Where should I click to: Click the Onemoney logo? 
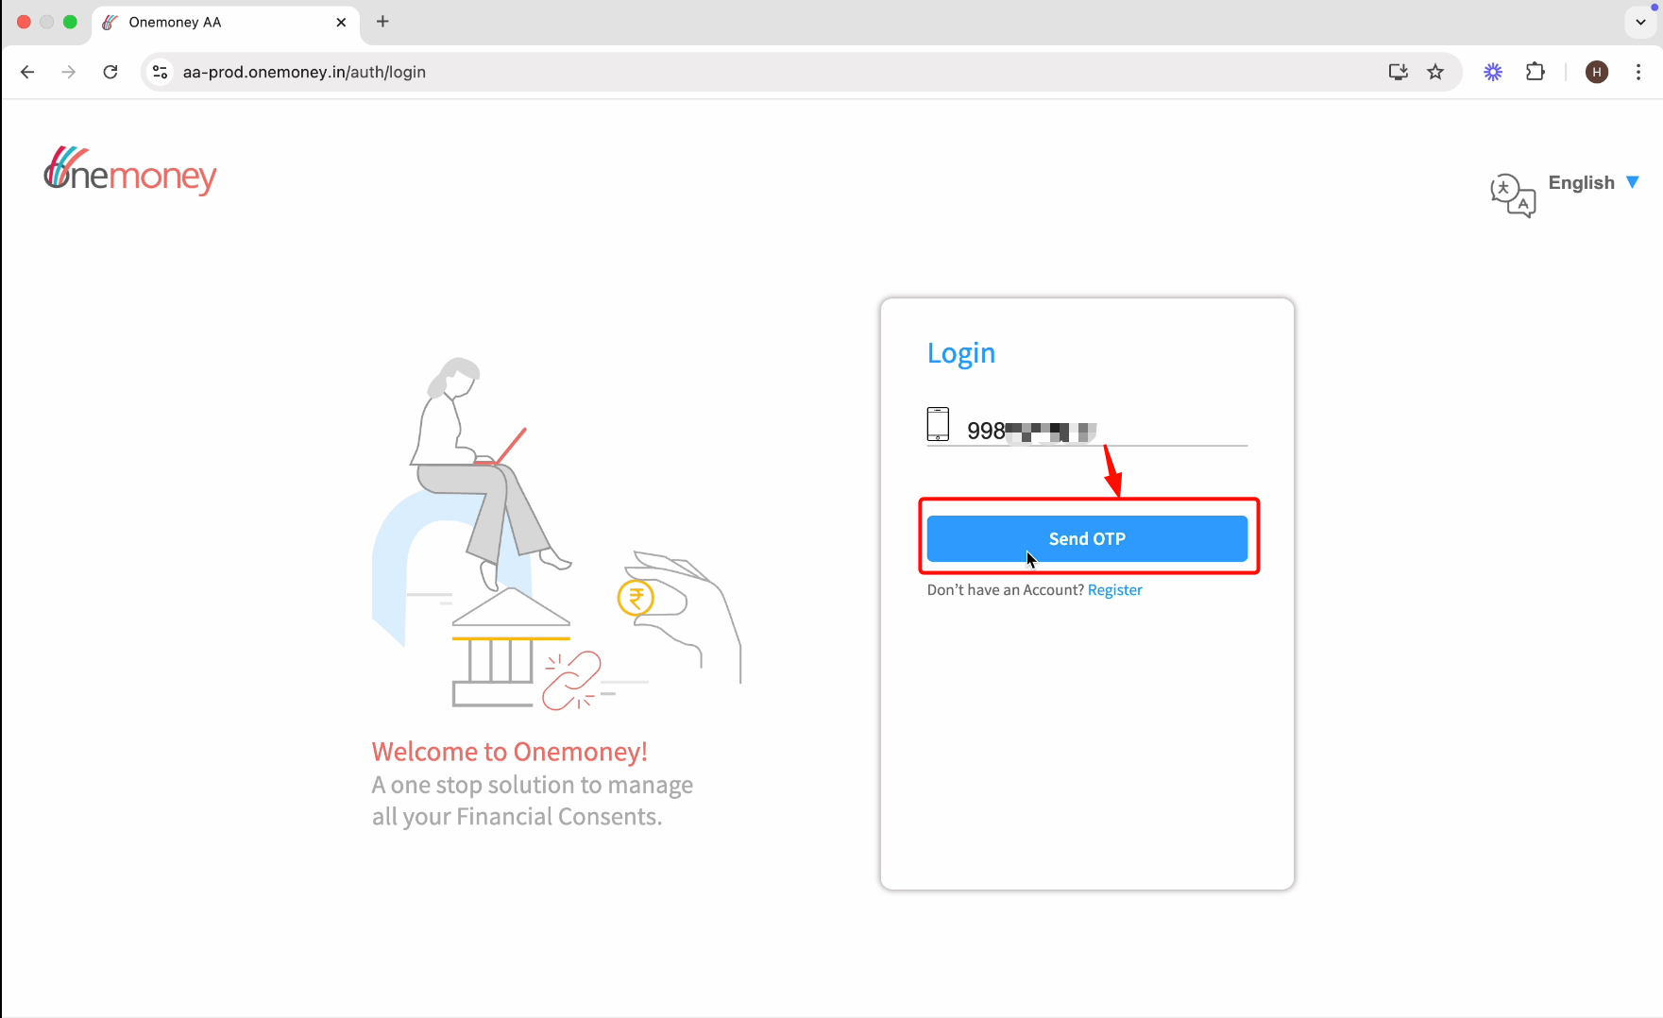pos(129,171)
